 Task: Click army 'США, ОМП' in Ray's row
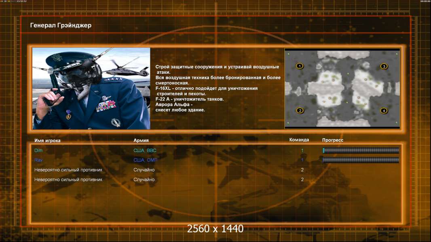(146, 160)
